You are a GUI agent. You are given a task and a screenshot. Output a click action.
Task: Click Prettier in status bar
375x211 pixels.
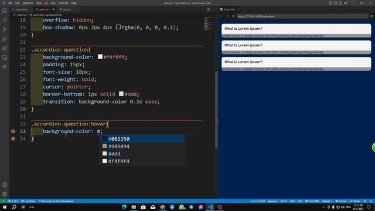[x=354, y=201]
